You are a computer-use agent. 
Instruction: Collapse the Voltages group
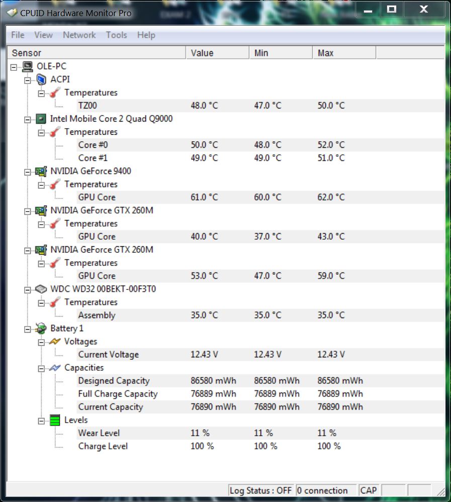(41, 343)
